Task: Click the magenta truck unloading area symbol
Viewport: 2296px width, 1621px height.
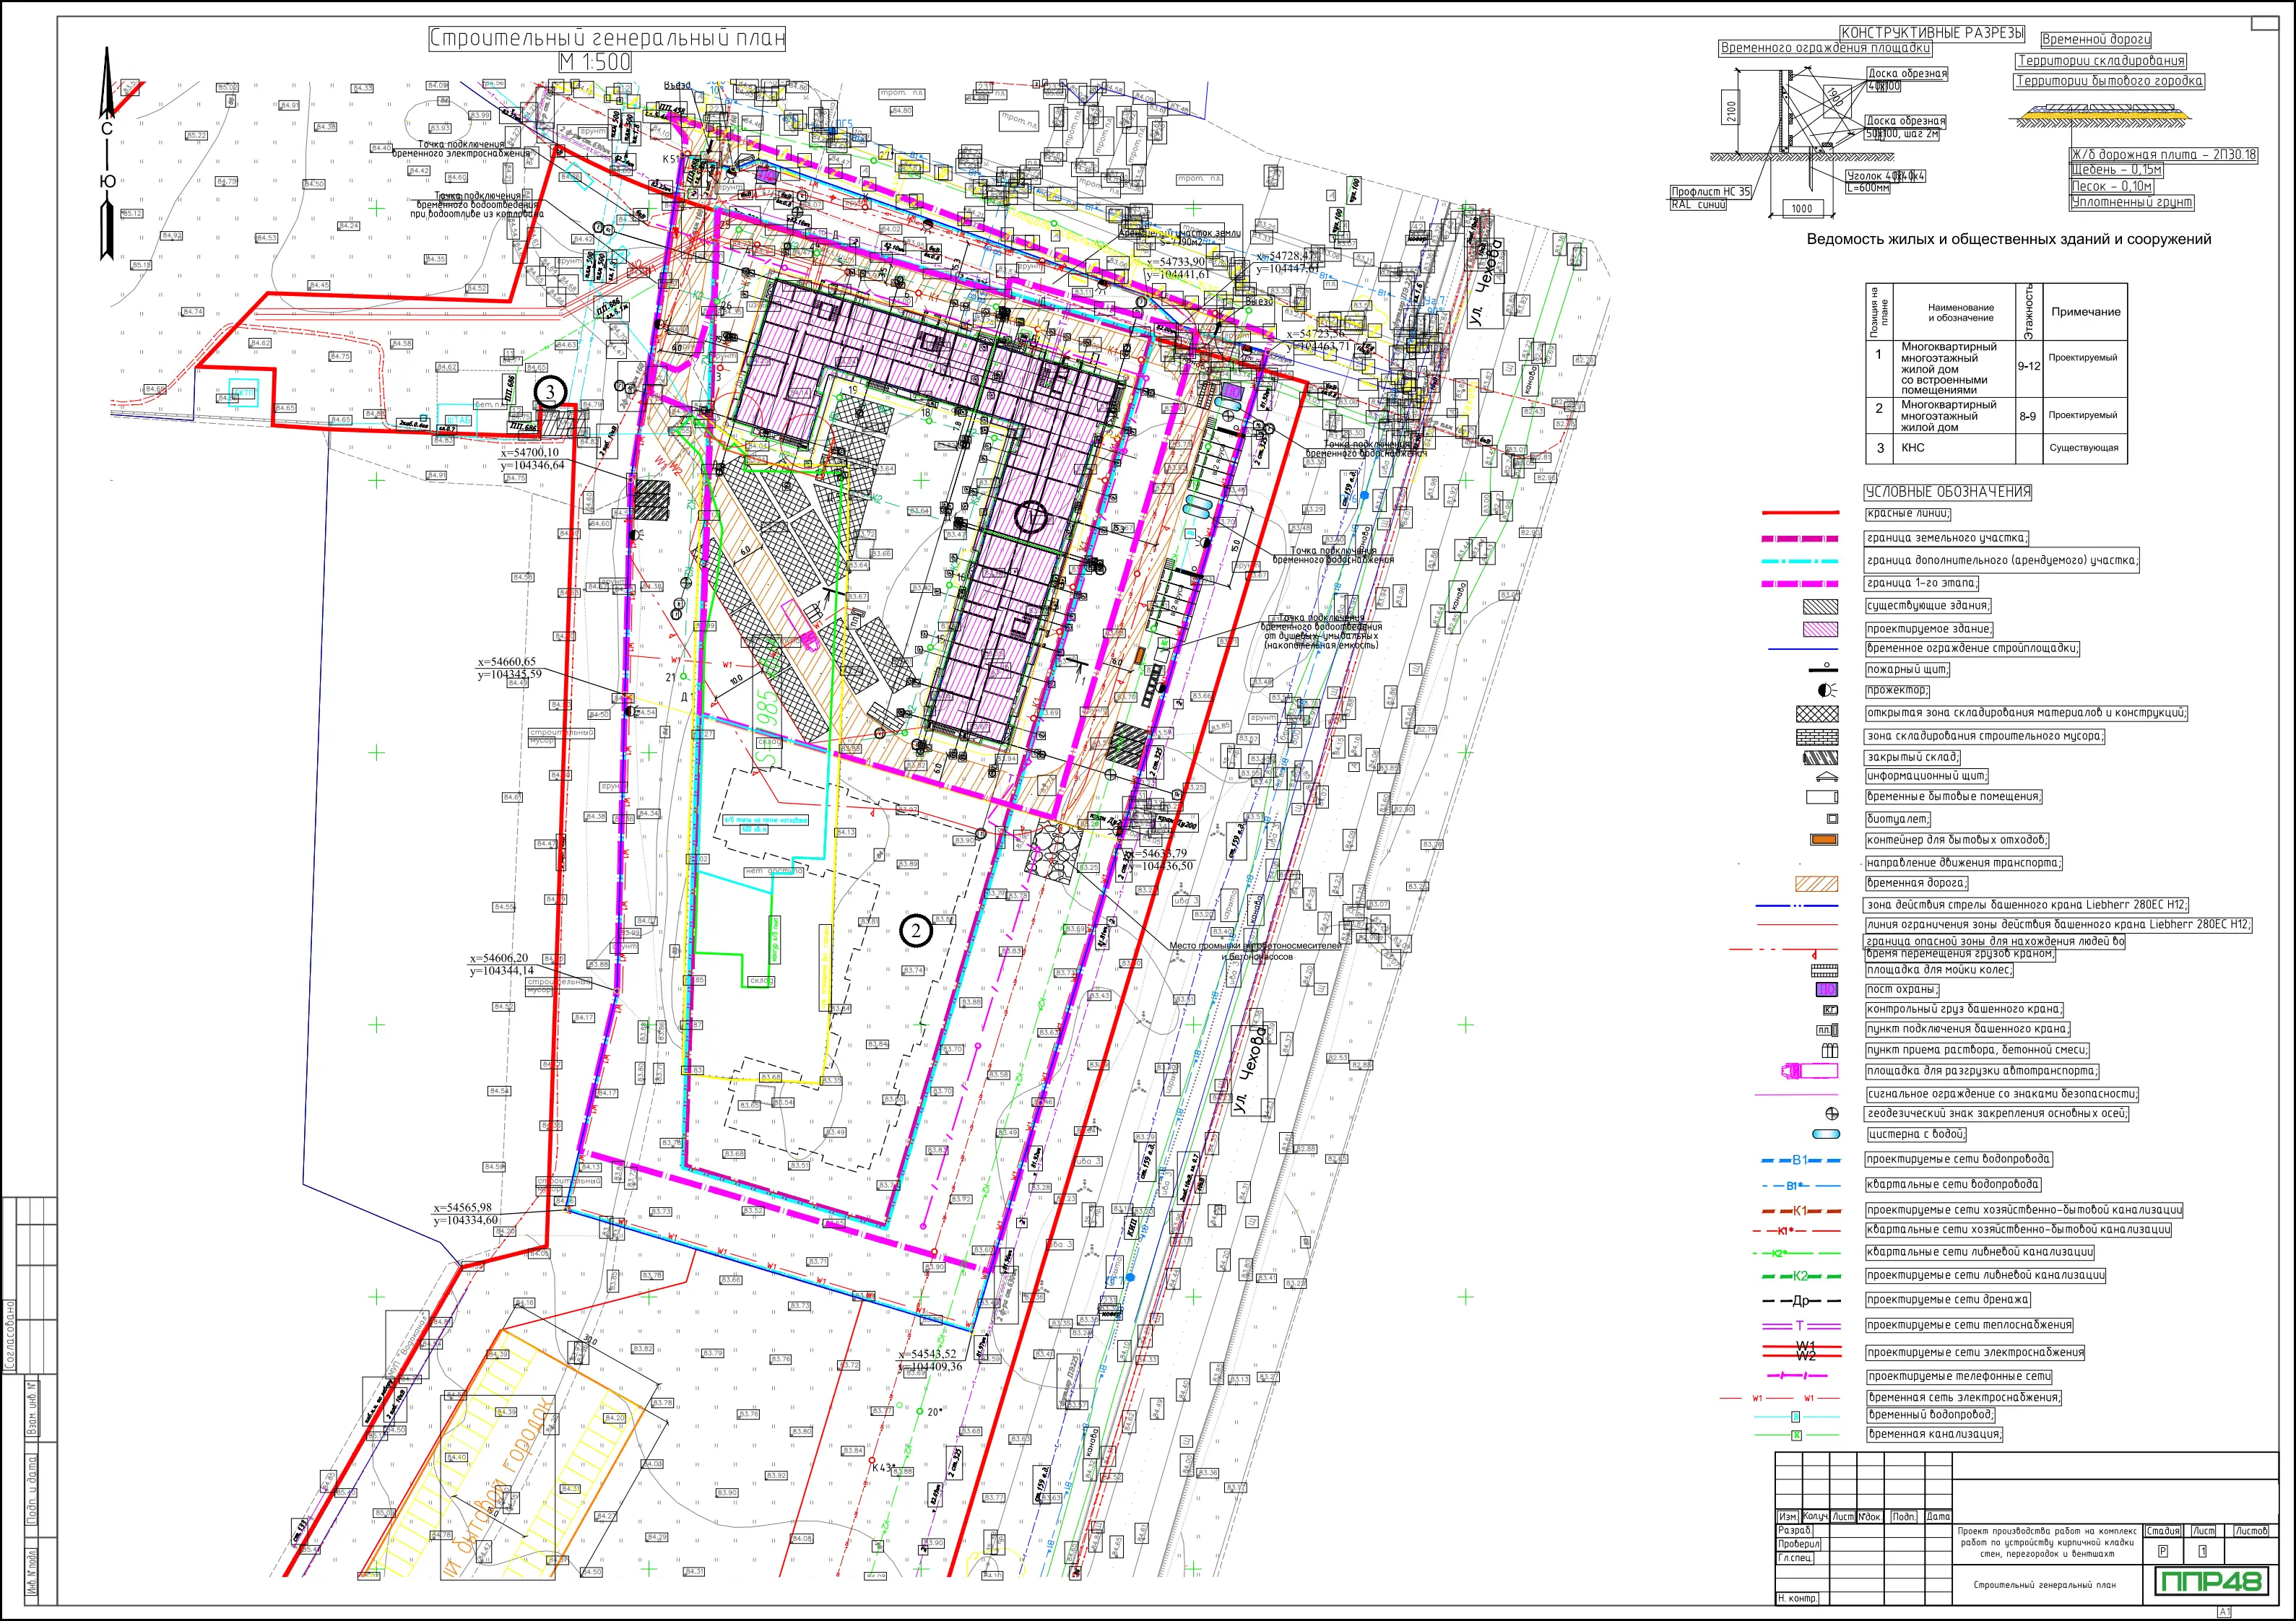Action: [1810, 1071]
